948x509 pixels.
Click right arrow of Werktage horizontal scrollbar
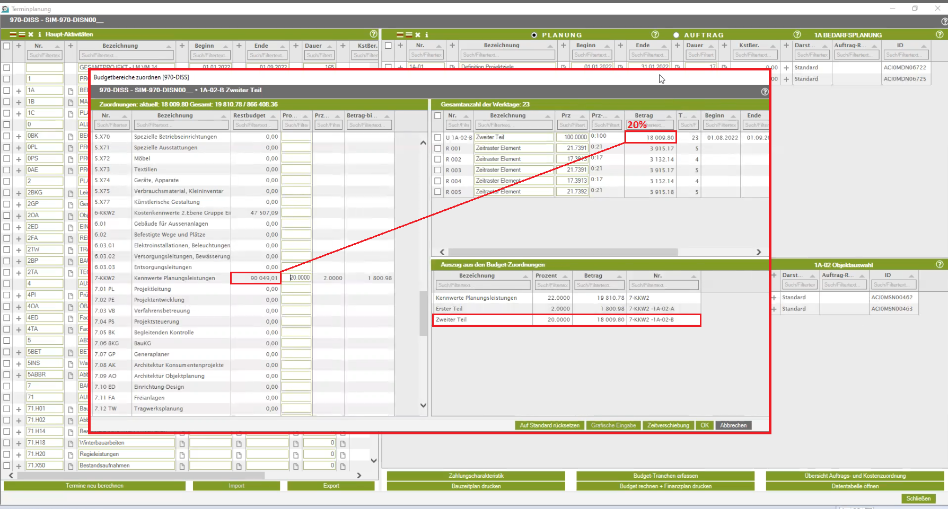[x=758, y=252]
